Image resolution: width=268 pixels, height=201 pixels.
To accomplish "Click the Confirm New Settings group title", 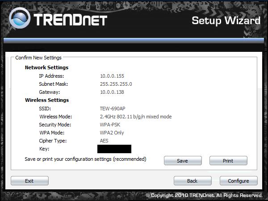I will coord(38,58).
